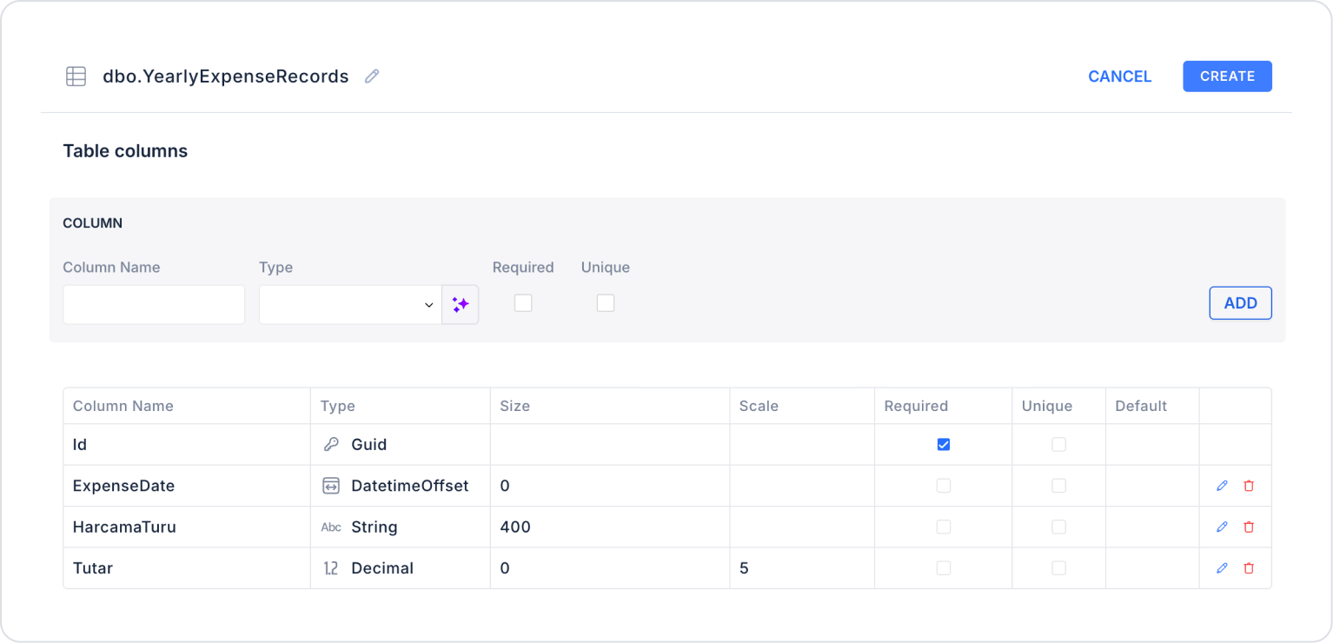Click the size value 0 for ExpenseDate
The height and width of the screenshot is (643, 1333).
coord(505,486)
